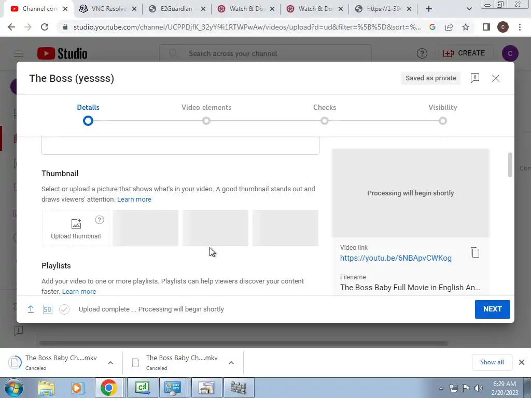The image size is (531, 398).
Task: Select the second auto-generated thumbnail placeholder
Action: click(215, 228)
